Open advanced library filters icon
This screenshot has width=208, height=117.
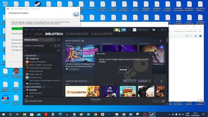click(58, 51)
